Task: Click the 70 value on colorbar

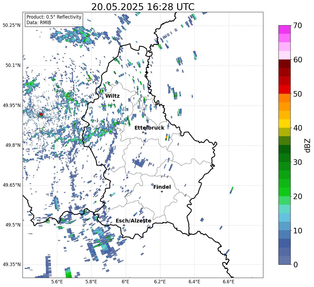Action: pos(298,25)
